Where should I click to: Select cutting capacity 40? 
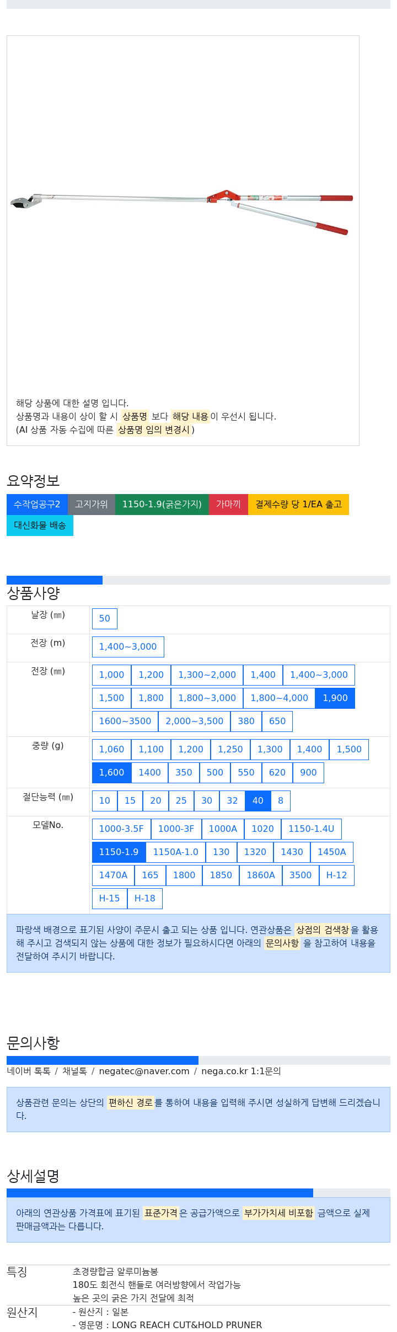click(258, 801)
